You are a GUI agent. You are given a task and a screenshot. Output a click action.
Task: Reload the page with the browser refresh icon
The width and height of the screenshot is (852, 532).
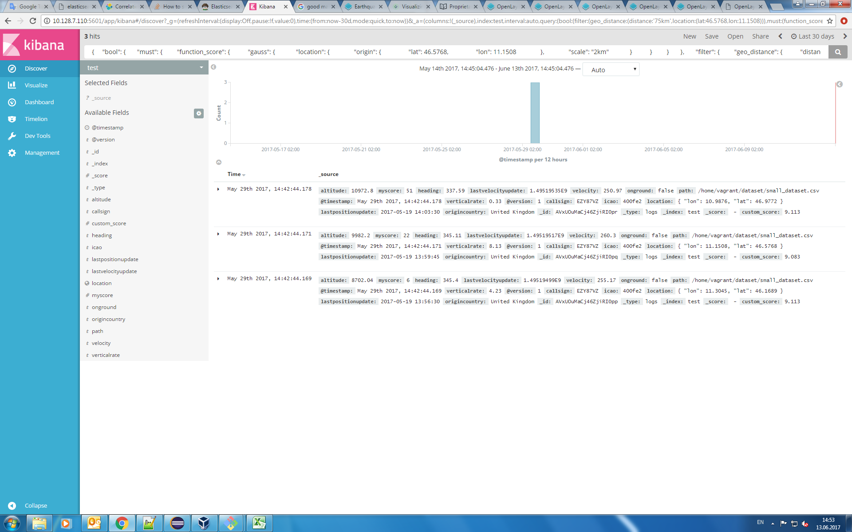[x=32, y=21]
